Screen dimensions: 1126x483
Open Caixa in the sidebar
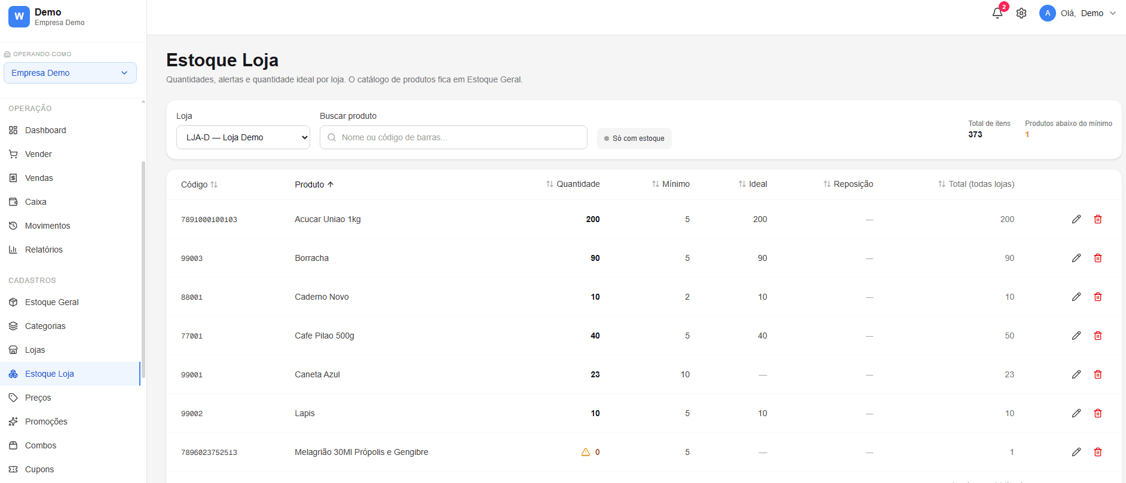[x=70, y=202]
